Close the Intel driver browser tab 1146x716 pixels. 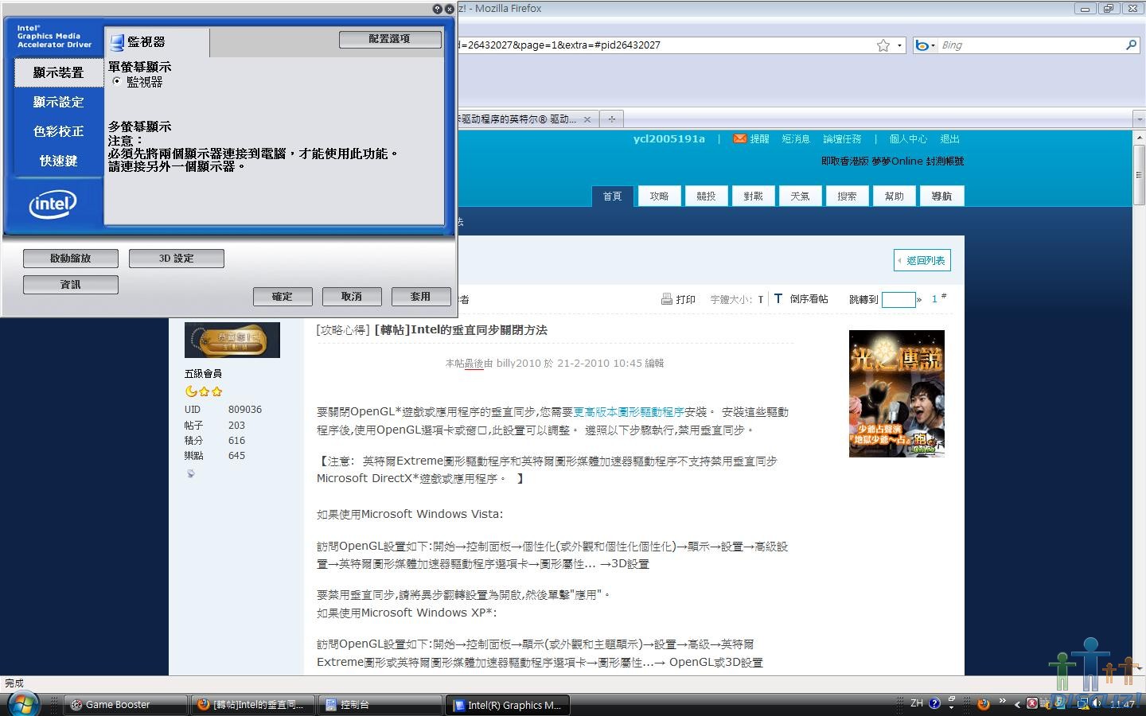point(587,119)
